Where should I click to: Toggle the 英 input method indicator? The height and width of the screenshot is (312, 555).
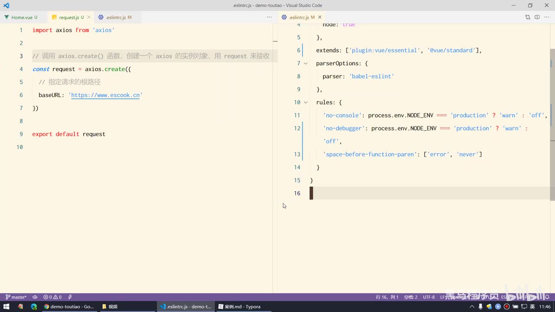click(x=532, y=306)
